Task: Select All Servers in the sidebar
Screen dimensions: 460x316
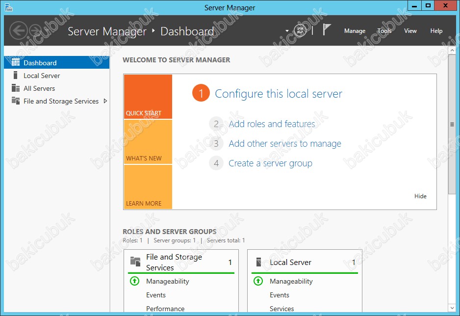Action: pos(56,88)
